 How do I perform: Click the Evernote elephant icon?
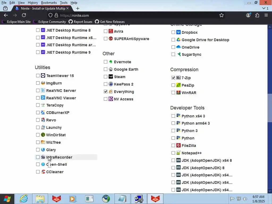[x=111, y=62]
